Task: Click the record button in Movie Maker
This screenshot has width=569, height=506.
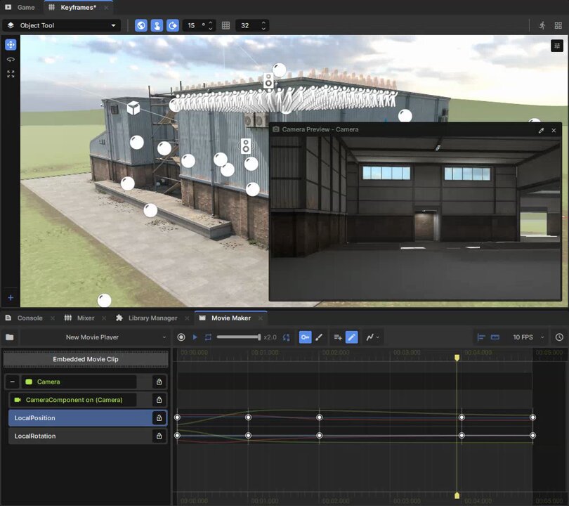Action: pyautogui.click(x=181, y=337)
